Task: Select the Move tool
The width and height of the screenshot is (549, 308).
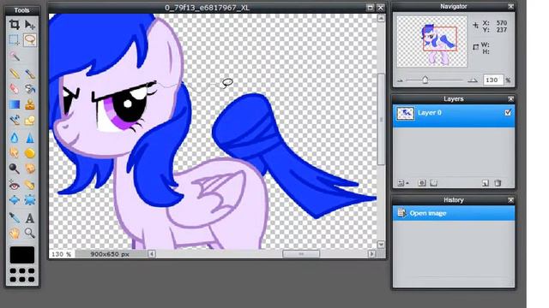Action: coord(30,25)
